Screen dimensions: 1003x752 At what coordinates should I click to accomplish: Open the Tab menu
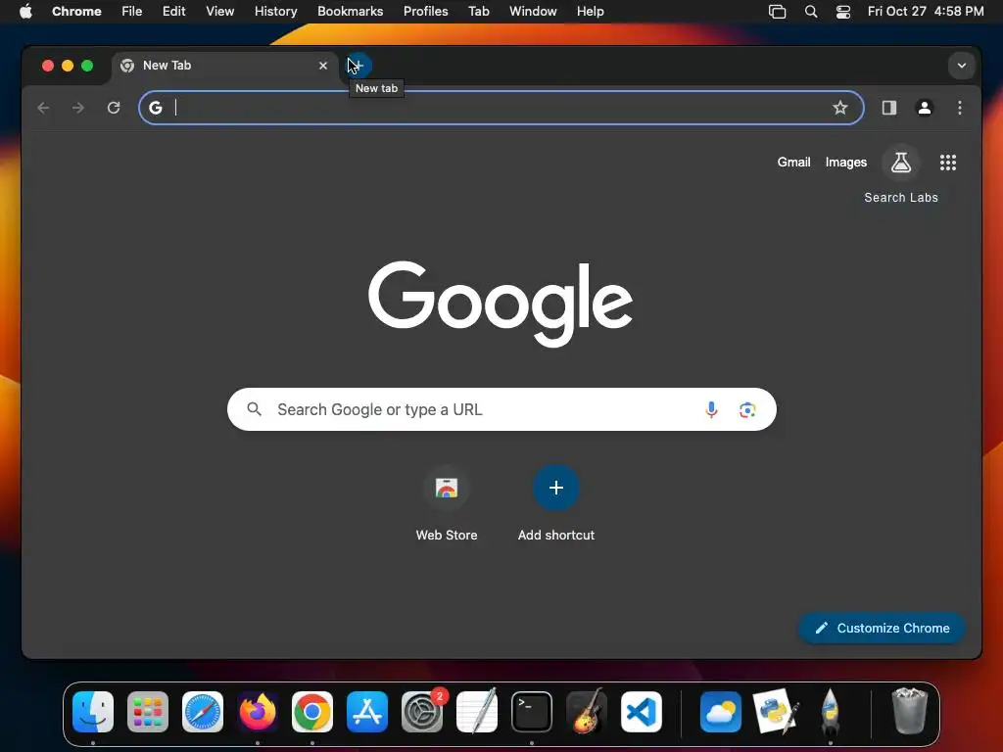point(478,12)
